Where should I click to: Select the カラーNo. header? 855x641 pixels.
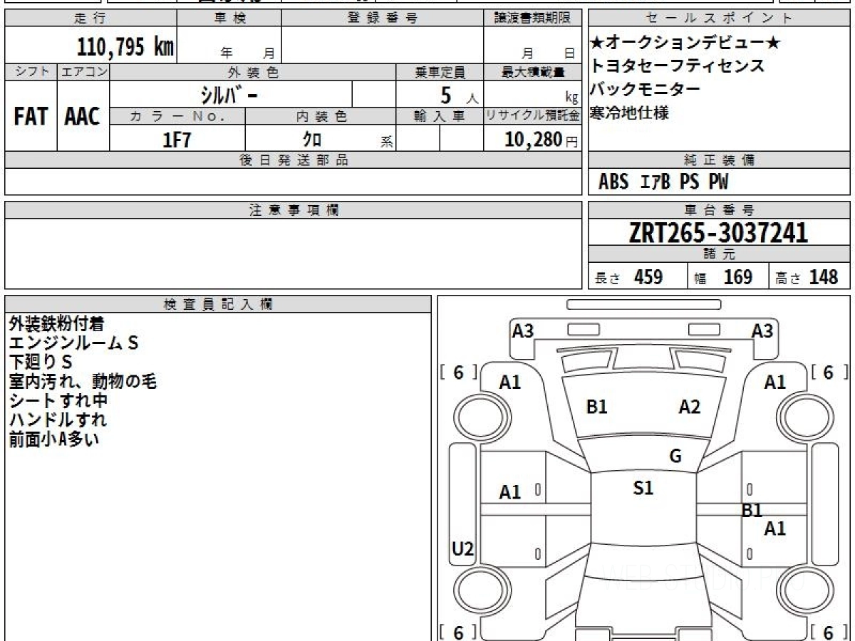(177, 116)
